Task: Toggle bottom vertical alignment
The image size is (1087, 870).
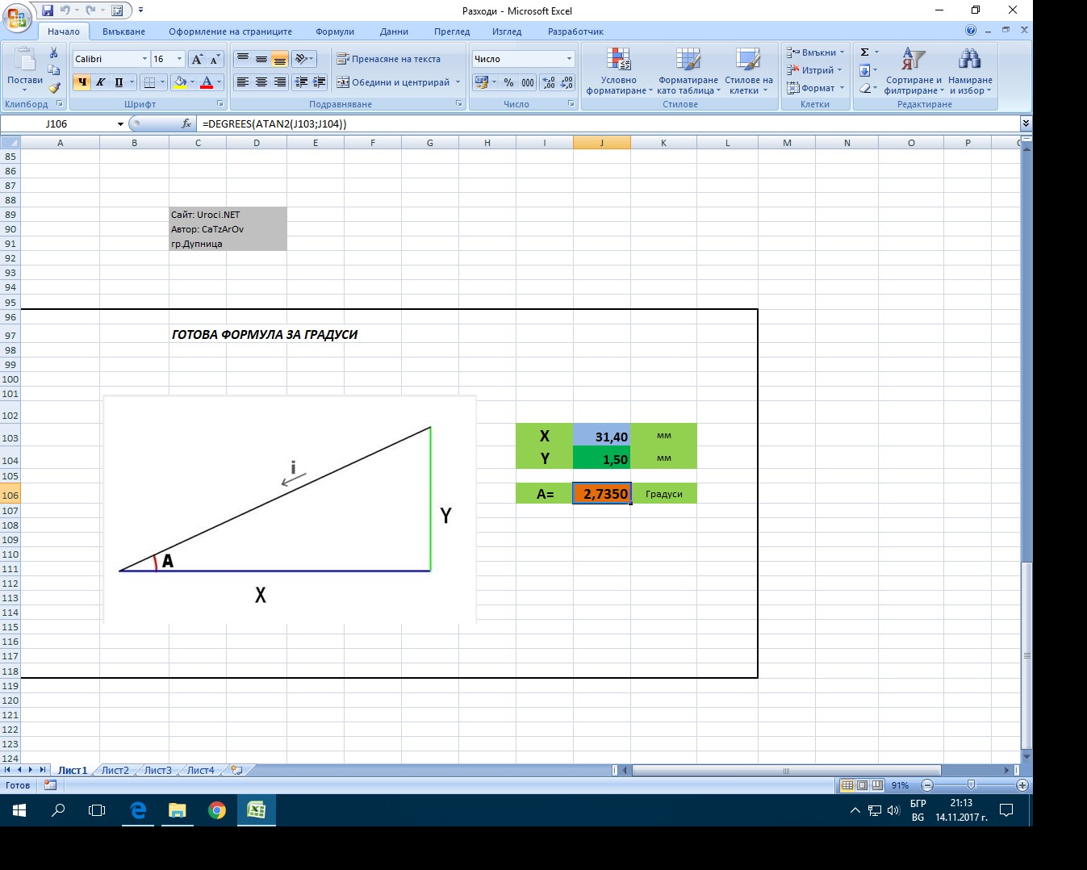Action: 279,59
